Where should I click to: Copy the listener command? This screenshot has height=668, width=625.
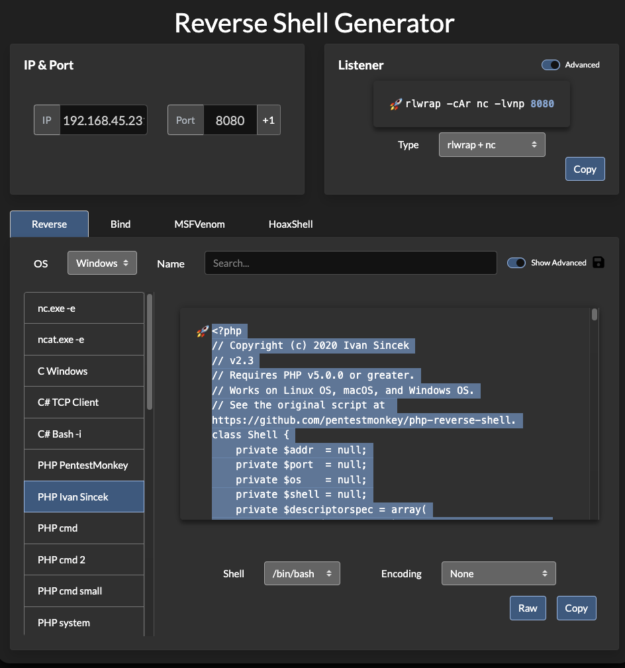585,169
